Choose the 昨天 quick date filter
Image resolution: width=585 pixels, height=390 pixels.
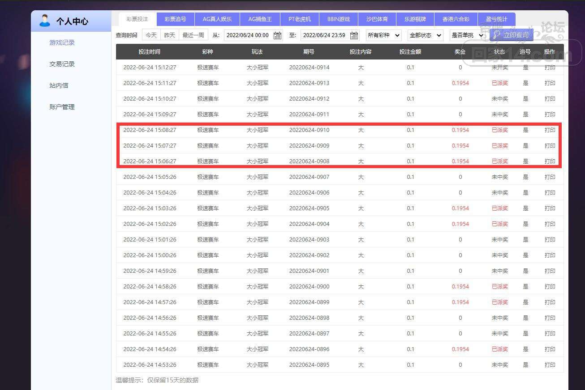[169, 35]
